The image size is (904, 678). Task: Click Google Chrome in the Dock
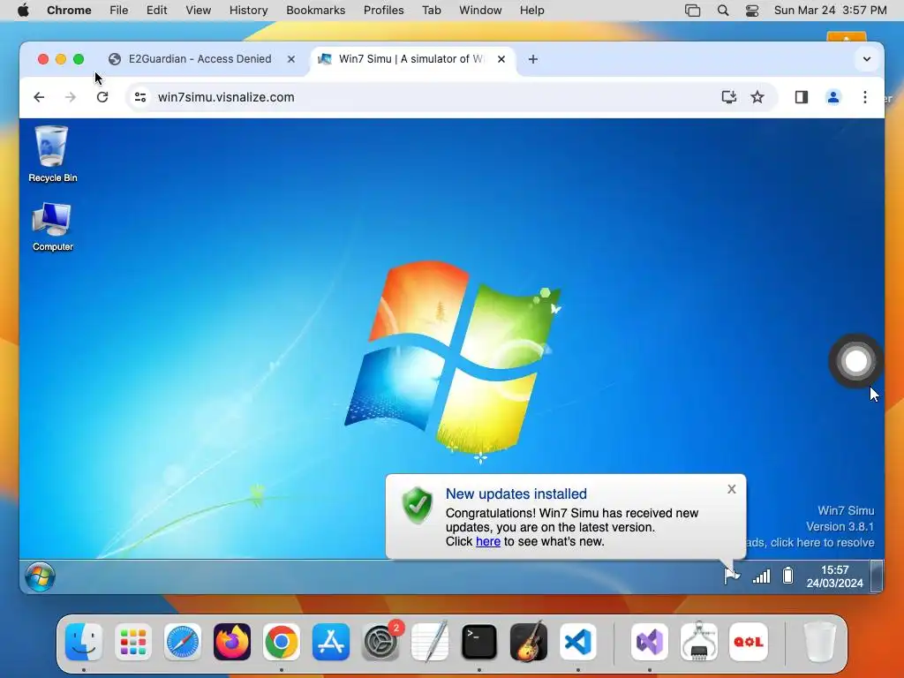pyautogui.click(x=282, y=642)
